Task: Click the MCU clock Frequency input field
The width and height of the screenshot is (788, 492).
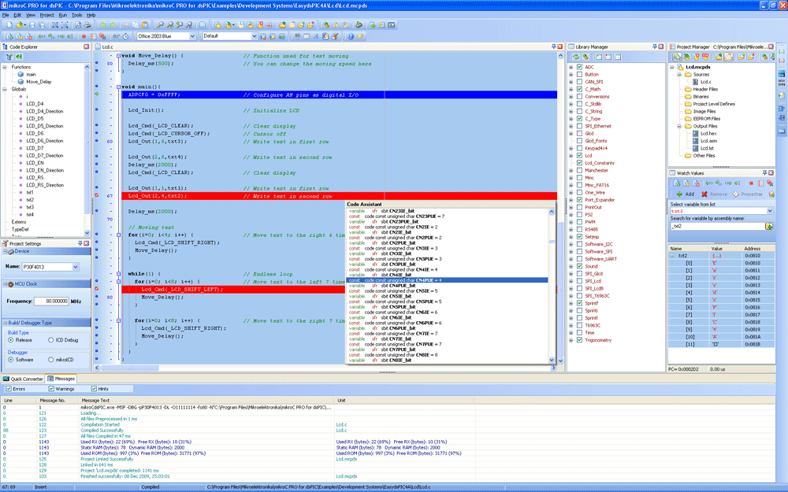Action: click(x=50, y=301)
